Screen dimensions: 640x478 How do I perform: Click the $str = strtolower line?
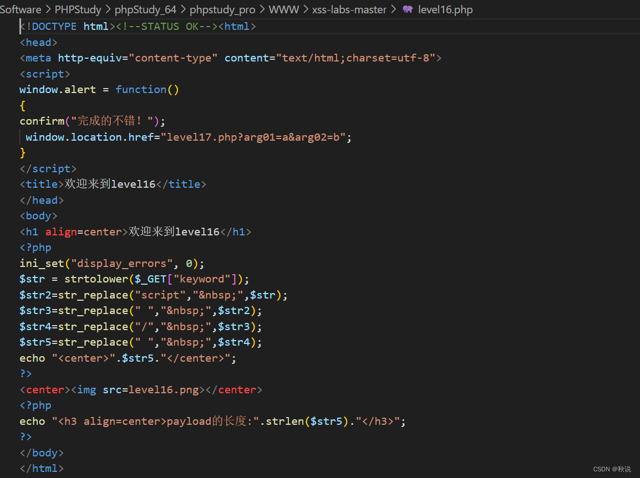(x=134, y=279)
